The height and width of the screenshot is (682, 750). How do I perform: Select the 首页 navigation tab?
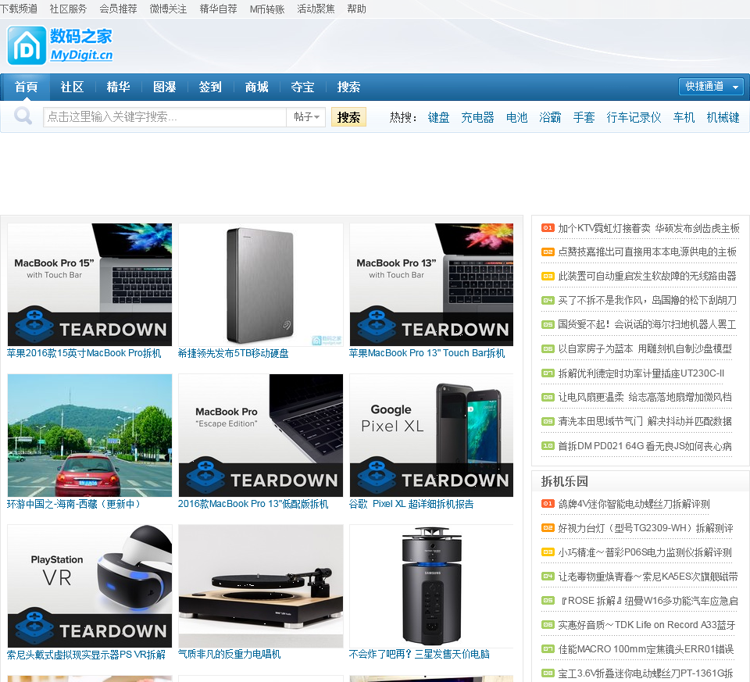coord(26,87)
